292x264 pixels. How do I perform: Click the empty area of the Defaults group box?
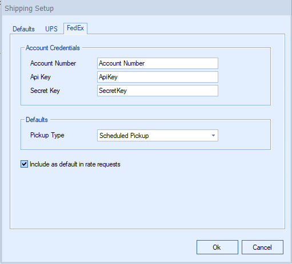(244, 135)
